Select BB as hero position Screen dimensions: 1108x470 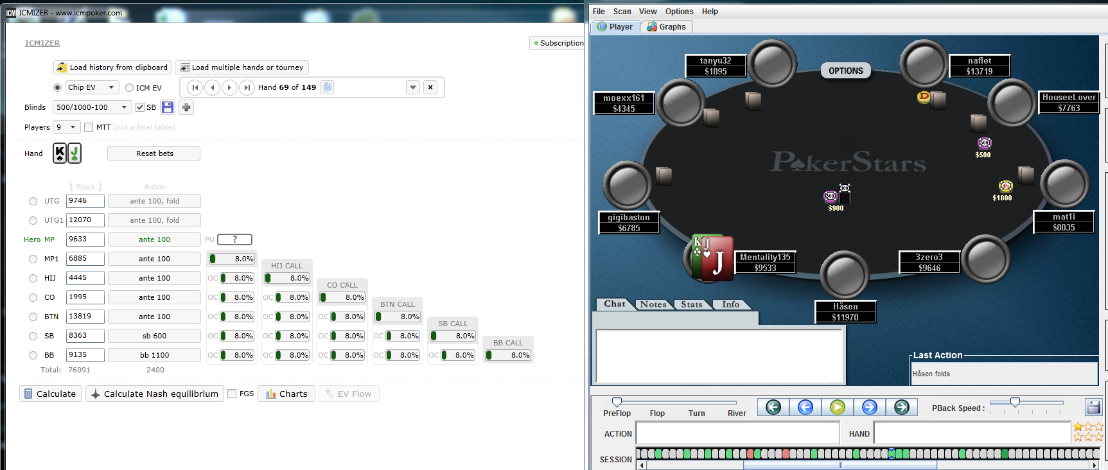coord(33,355)
